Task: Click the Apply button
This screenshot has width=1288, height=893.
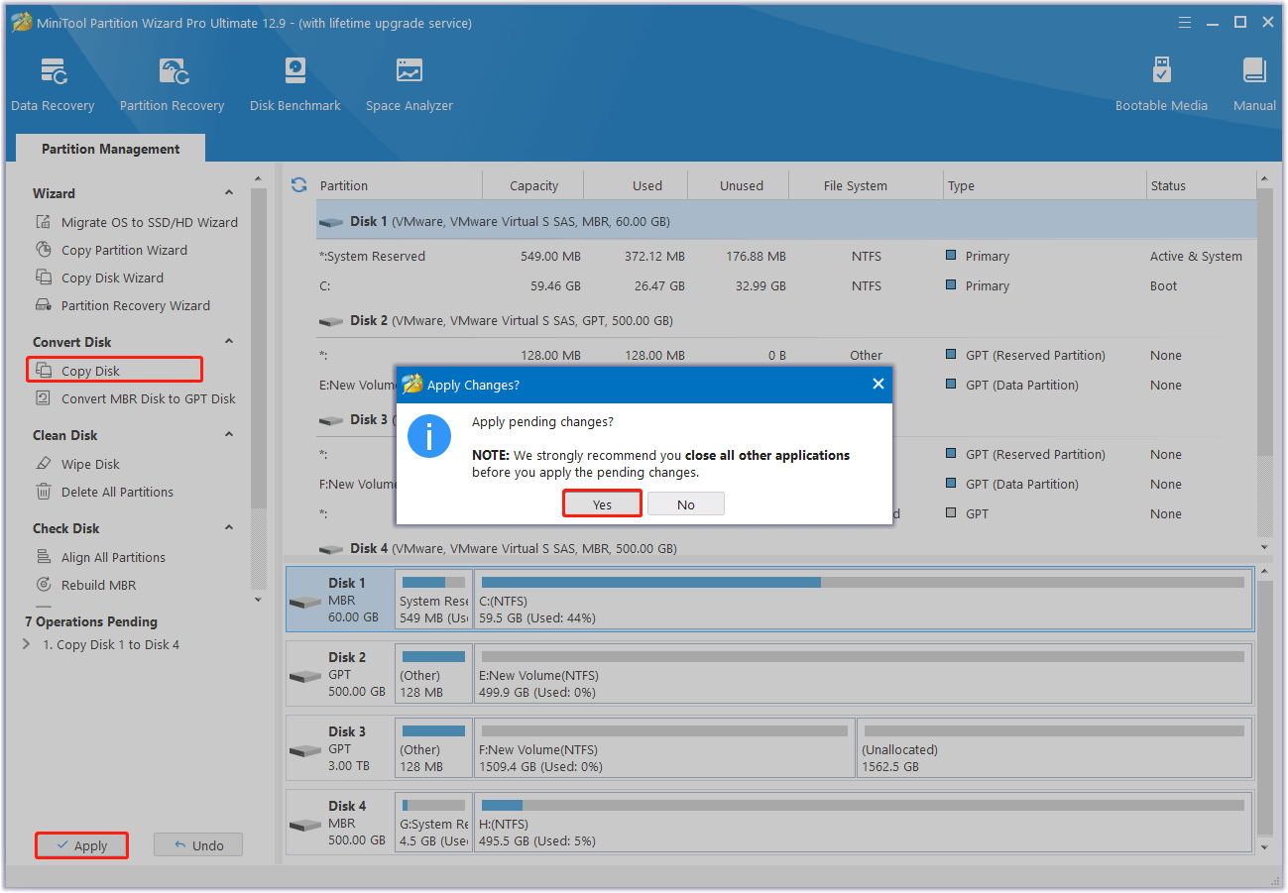Action: click(81, 845)
